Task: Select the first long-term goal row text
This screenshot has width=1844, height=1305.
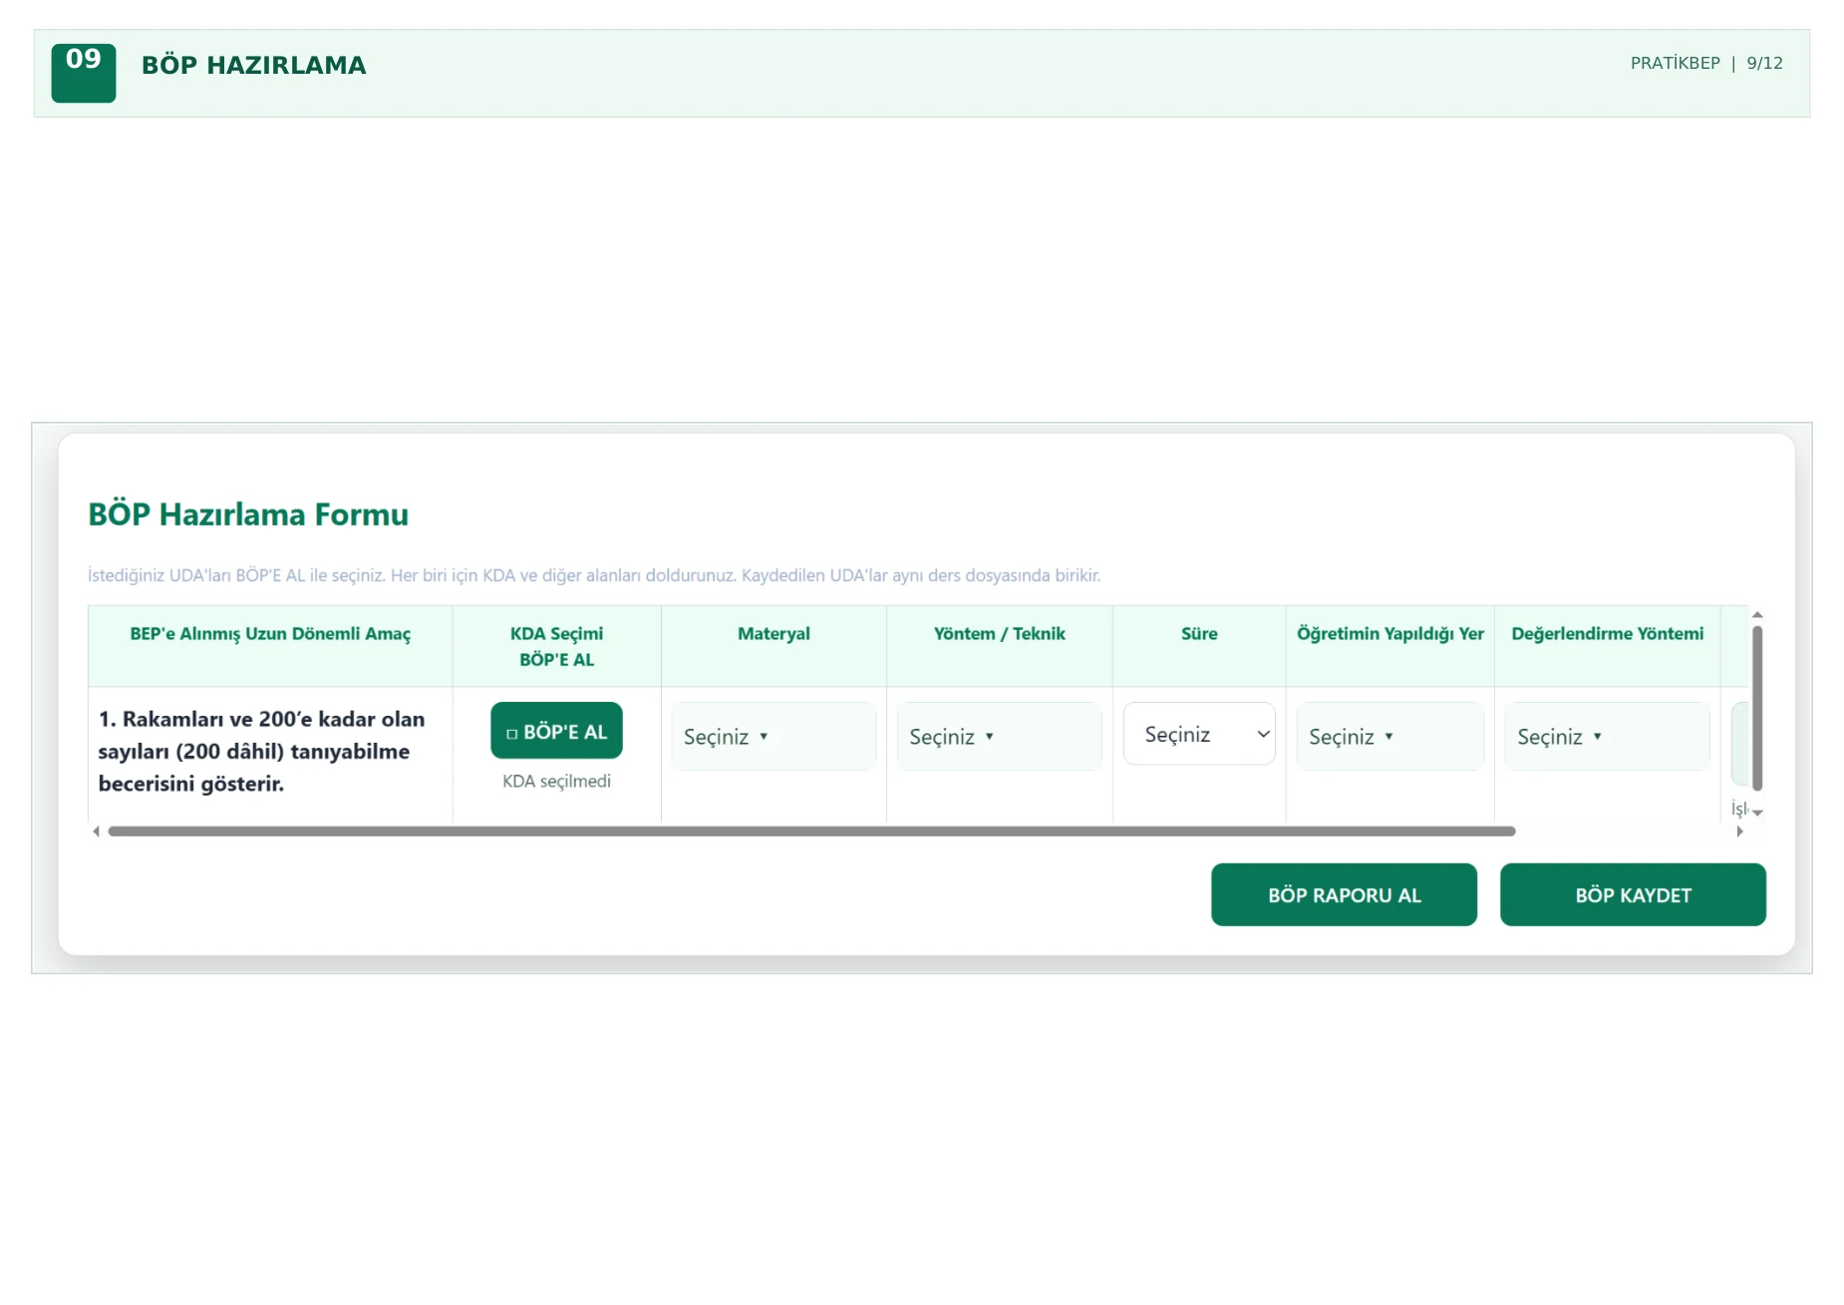Action: (x=262, y=751)
